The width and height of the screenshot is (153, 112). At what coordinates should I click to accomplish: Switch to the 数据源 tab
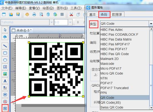click(117, 15)
